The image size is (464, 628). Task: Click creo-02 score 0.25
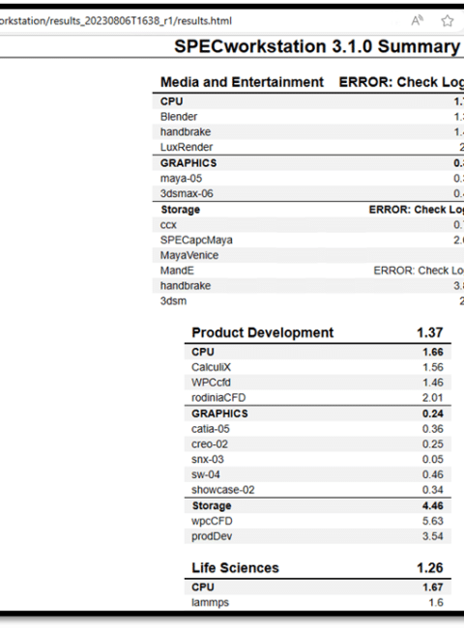433,444
